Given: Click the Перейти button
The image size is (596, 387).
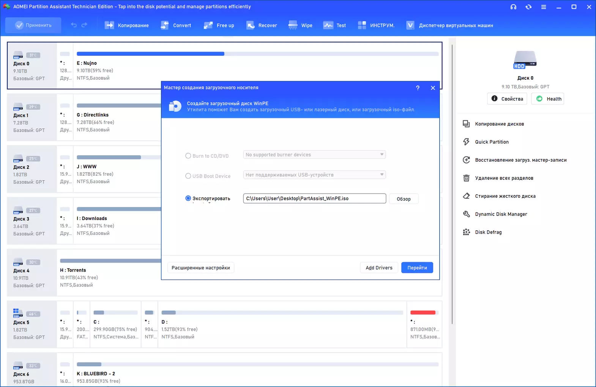Looking at the screenshot, I should [417, 267].
